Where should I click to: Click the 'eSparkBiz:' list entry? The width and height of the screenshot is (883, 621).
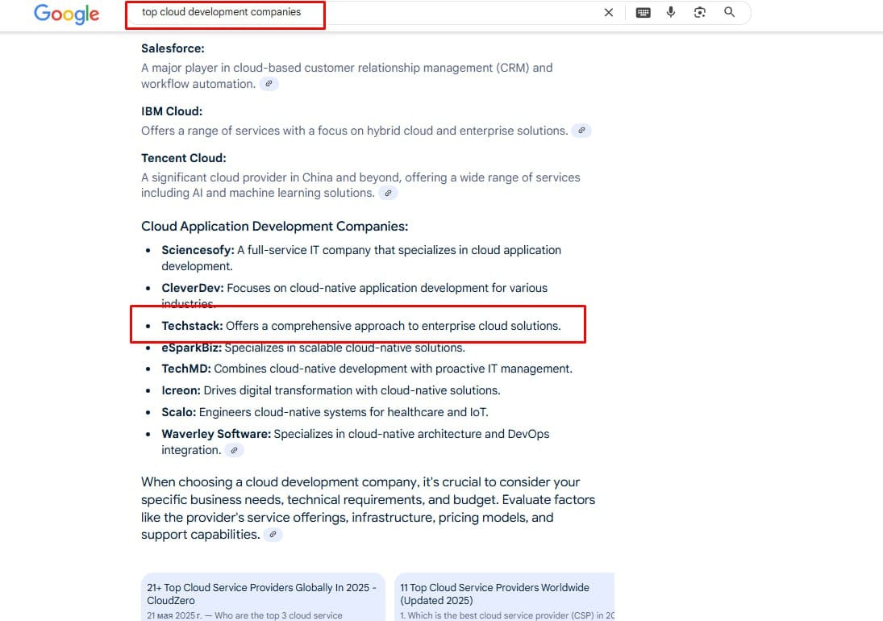coord(313,348)
